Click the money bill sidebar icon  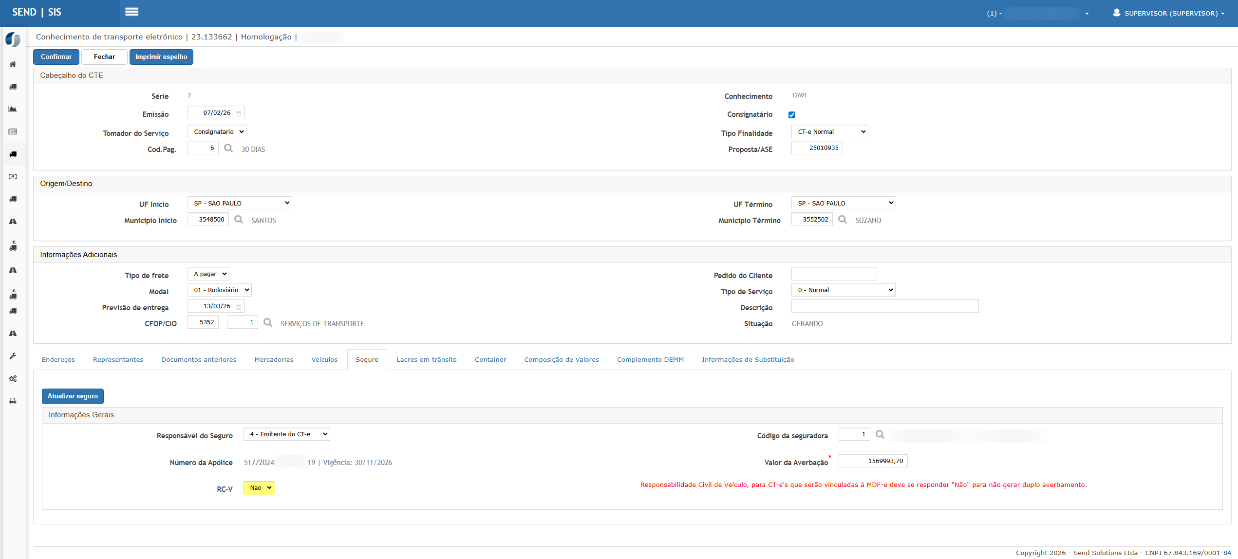(x=13, y=177)
